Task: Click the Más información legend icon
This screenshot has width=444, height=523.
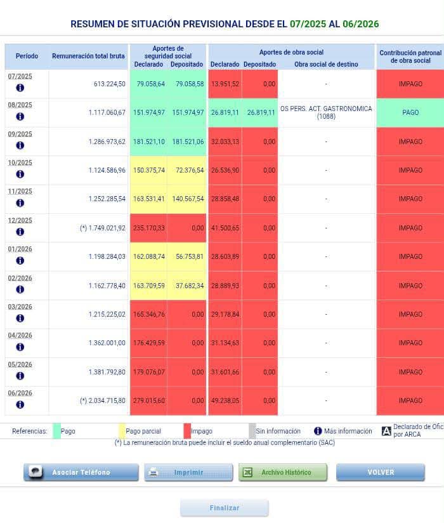Action: tap(318, 431)
